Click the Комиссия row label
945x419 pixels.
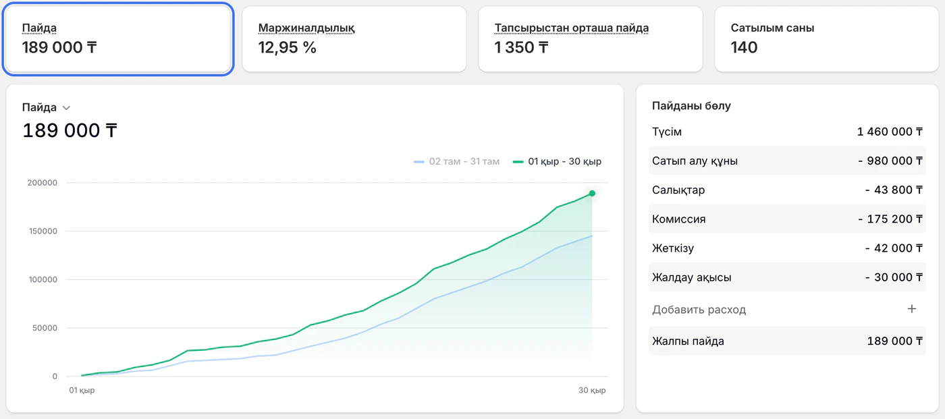point(679,219)
